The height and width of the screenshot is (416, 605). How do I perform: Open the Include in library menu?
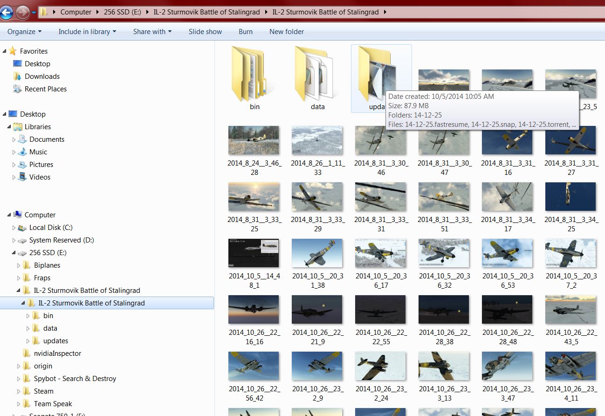(87, 31)
